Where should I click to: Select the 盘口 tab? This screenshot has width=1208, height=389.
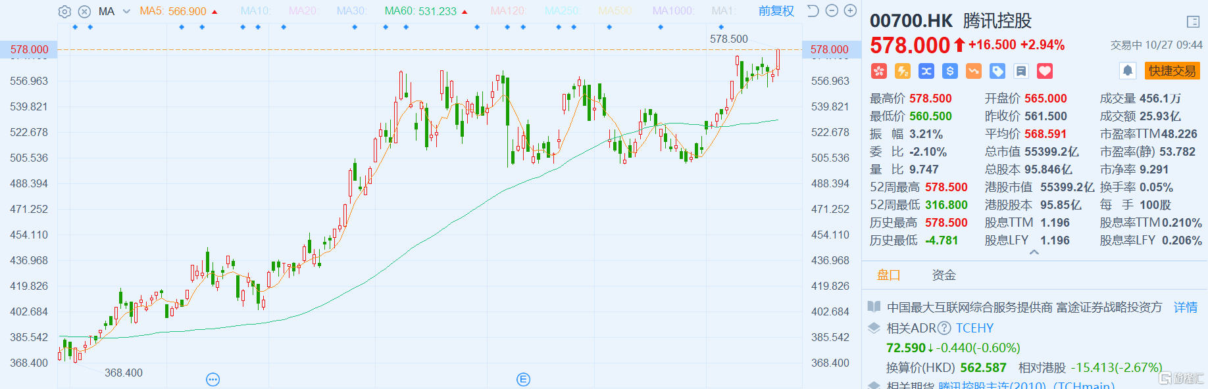pyautogui.click(x=888, y=275)
